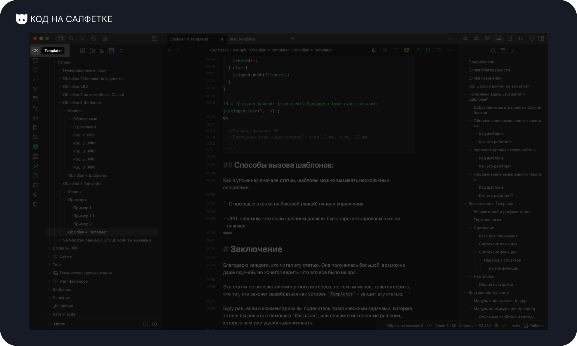Open a new tab with plus button

293,38
